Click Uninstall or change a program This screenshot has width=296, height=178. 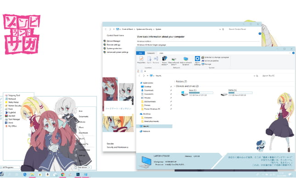(215, 57)
